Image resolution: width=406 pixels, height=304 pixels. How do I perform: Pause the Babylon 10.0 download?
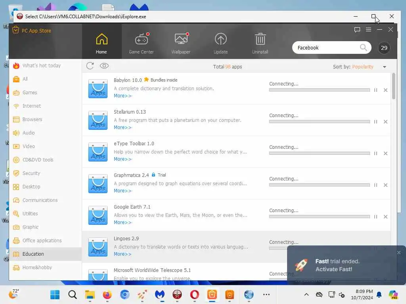point(375,90)
